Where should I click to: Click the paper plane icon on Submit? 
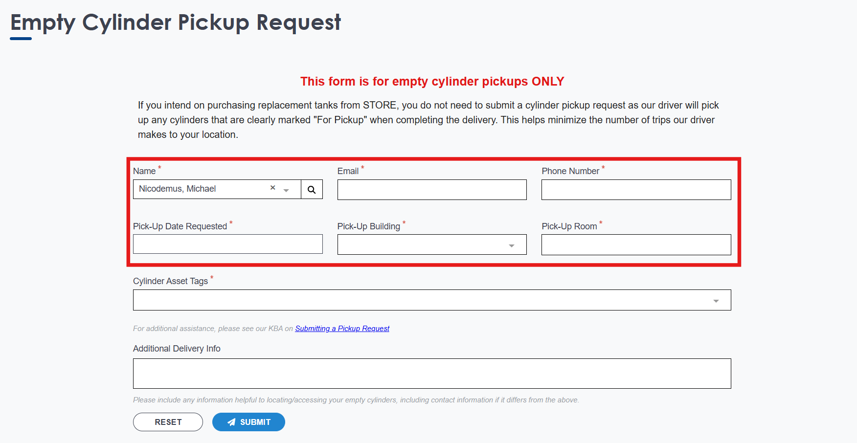click(x=232, y=422)
